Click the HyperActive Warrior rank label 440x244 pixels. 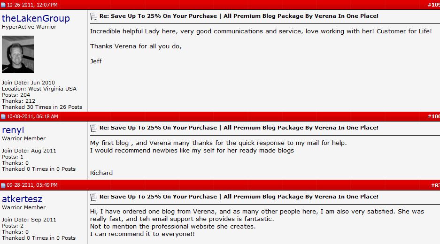29,27
